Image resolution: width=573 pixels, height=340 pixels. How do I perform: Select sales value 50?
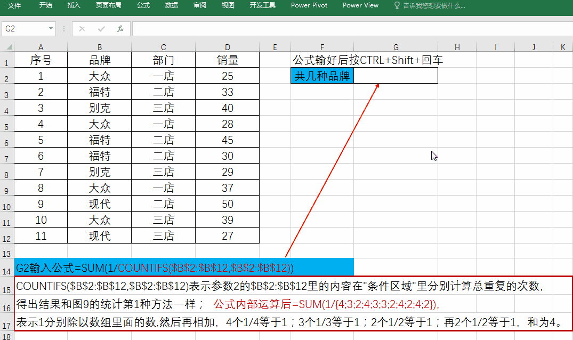[x=227, y=204]
